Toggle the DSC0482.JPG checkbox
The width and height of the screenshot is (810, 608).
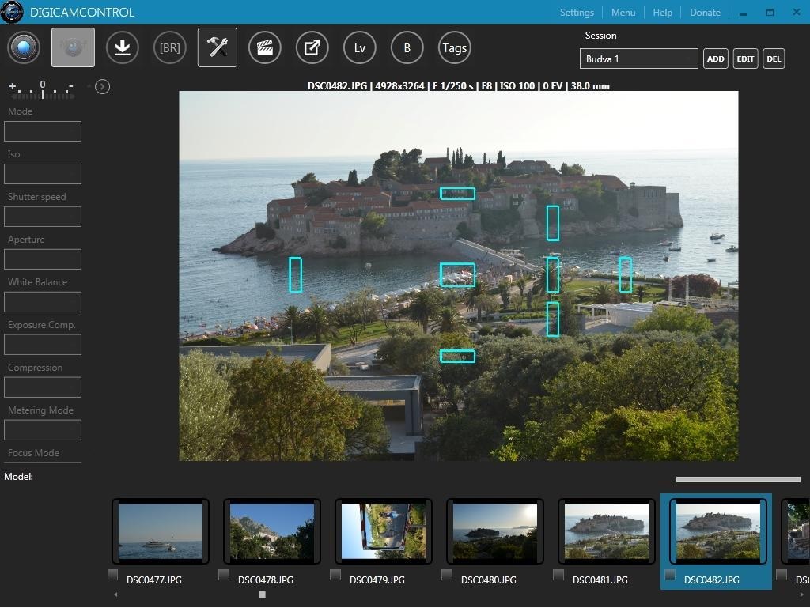pos(671,576)
